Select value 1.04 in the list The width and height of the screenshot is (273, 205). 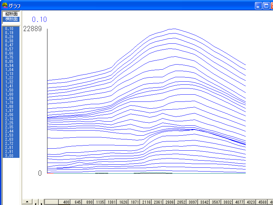click(11, 70)
